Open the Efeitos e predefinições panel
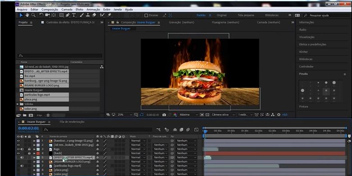This screenshot has height=176, width=352. (x=312, y=45)
